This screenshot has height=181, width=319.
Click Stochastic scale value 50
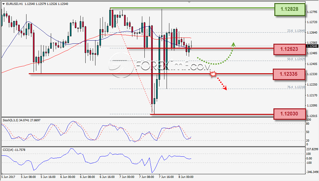[308, 132]
